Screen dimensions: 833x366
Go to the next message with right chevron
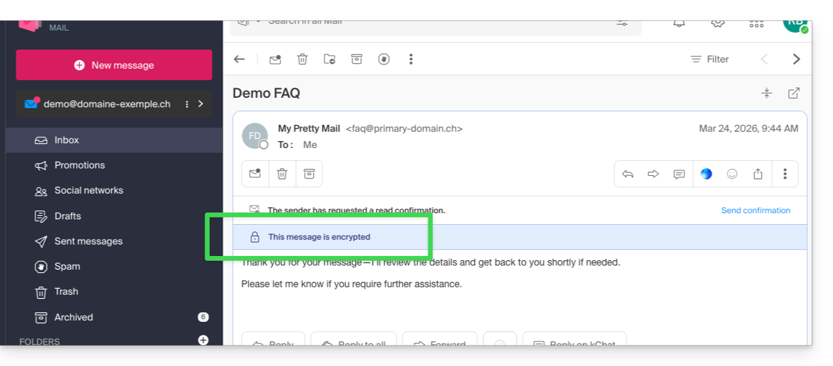click(x=796, y=59)
